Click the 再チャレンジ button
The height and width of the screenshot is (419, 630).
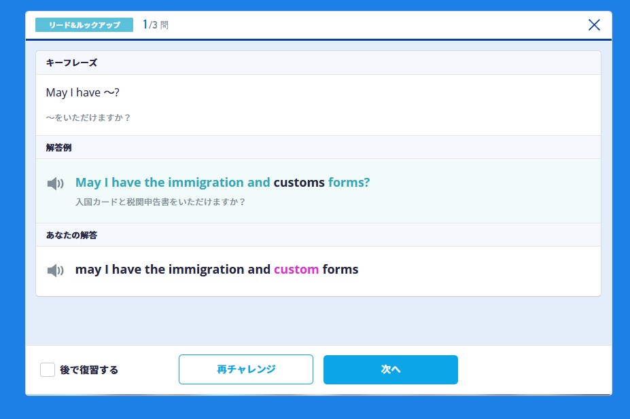click(x=246, y=369)
